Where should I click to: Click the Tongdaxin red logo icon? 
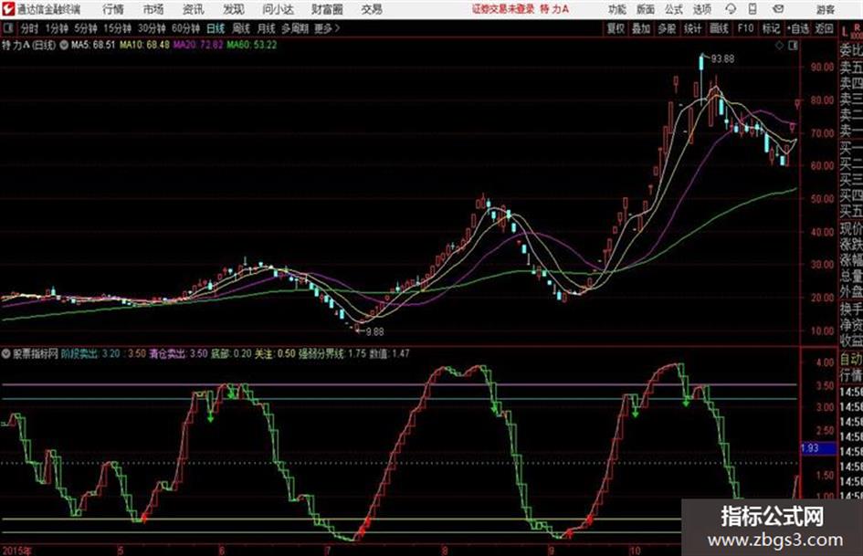(7, 9)
